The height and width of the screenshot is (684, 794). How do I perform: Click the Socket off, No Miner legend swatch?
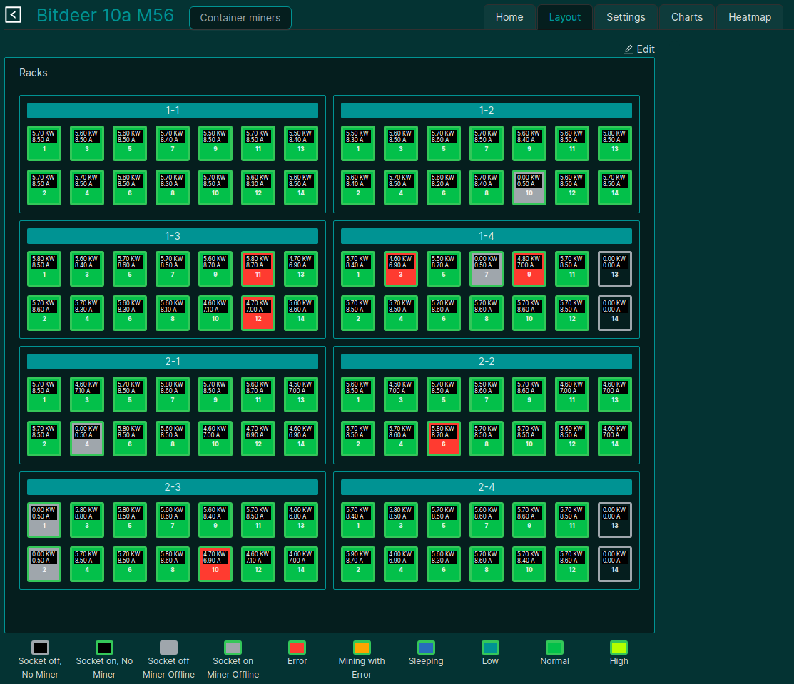(40, 648)
